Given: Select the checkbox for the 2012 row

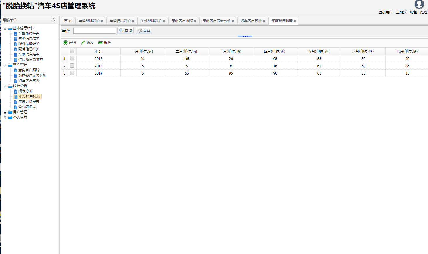Looking at the screenshot, I should point(72,58).
